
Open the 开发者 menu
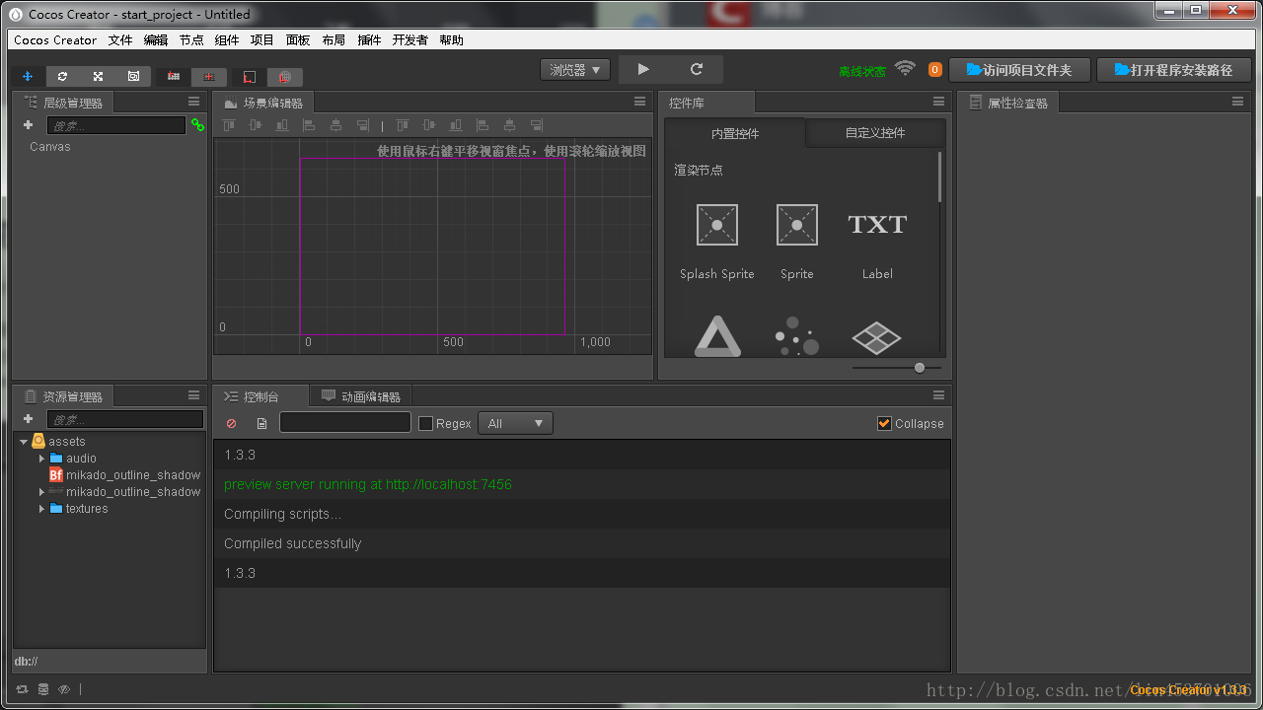tap(410, 40)
